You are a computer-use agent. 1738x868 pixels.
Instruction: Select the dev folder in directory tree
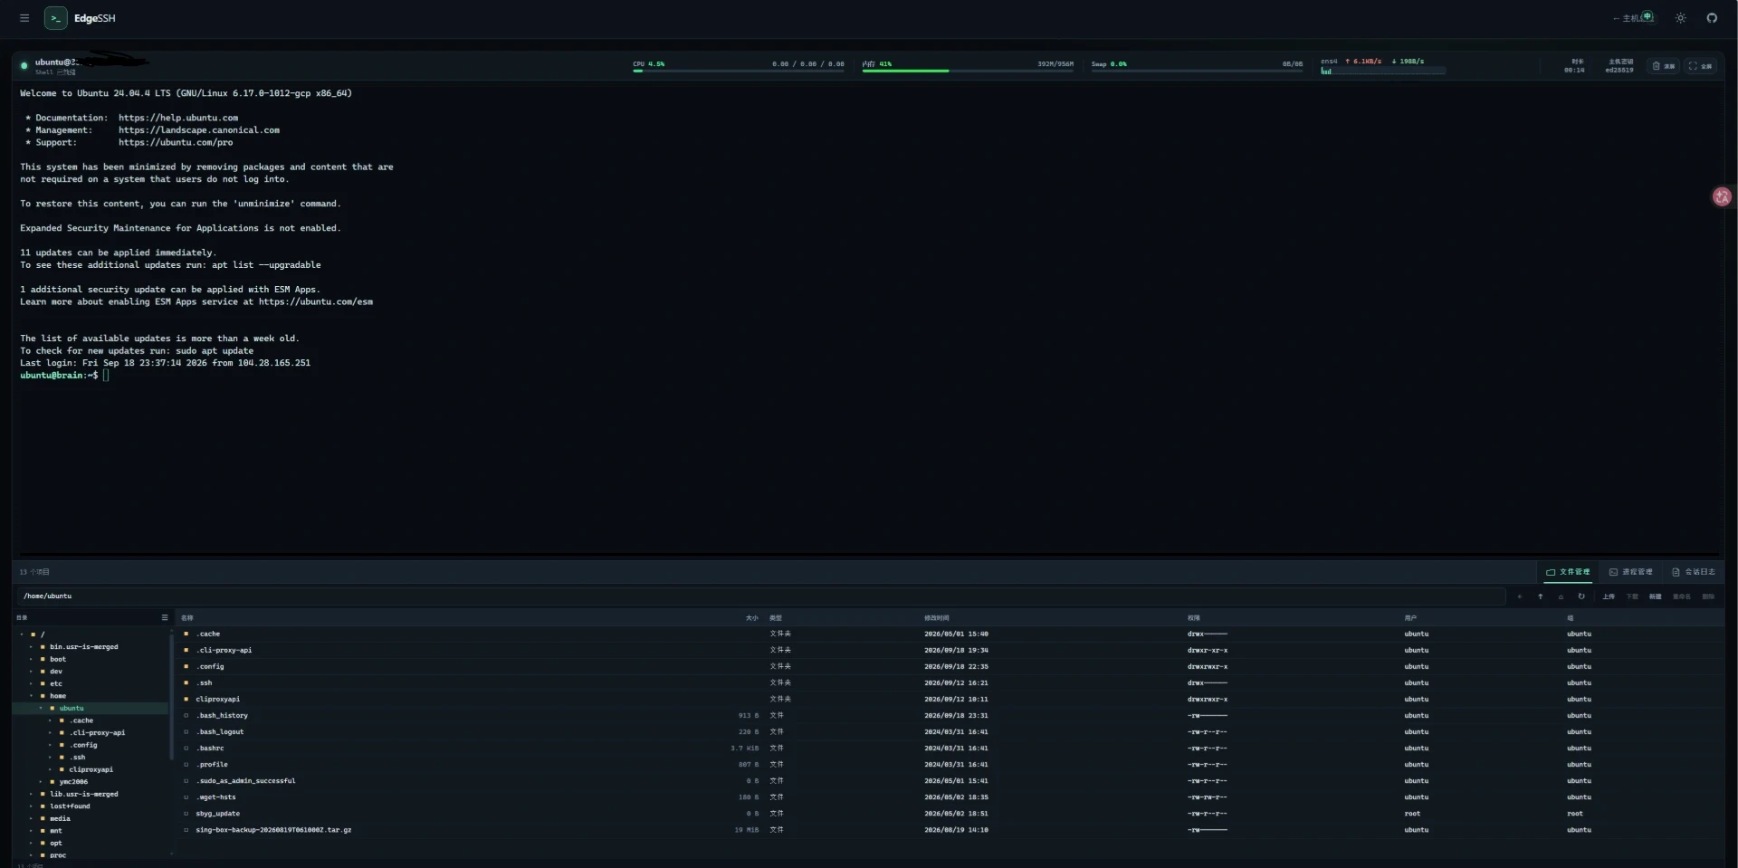tap(56, 672)
